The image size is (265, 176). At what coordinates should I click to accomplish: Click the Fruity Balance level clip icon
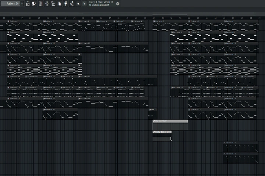coord(154,132)
